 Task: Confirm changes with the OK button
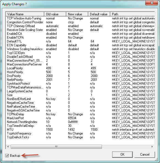click(x=122, y=155)
